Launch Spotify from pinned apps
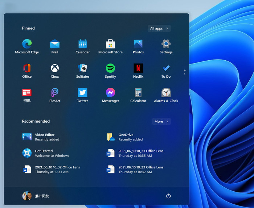 point(110,68)
